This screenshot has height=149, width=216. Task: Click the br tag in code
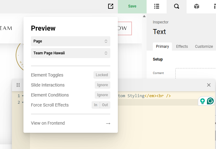click(164, 96)
